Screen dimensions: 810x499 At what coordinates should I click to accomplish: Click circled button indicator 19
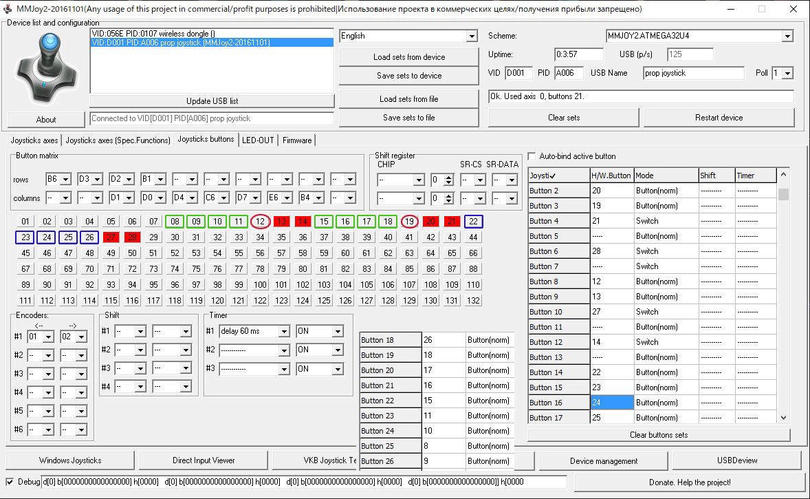coord(409,222)
